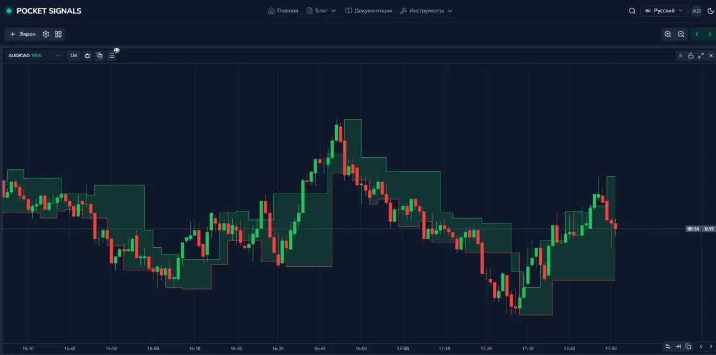Open the search icon in the top bar

632,11
